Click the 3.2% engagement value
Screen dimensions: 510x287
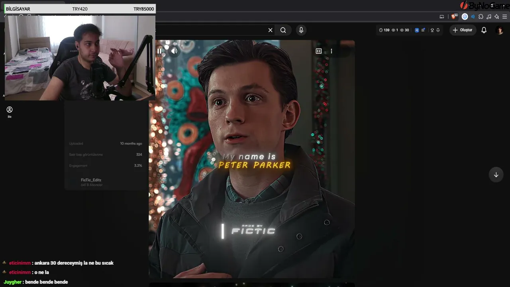[138, 165]
